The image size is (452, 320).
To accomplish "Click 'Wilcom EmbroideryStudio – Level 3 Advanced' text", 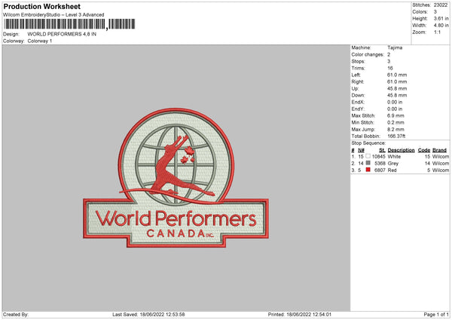I will (x=53, y=15).
